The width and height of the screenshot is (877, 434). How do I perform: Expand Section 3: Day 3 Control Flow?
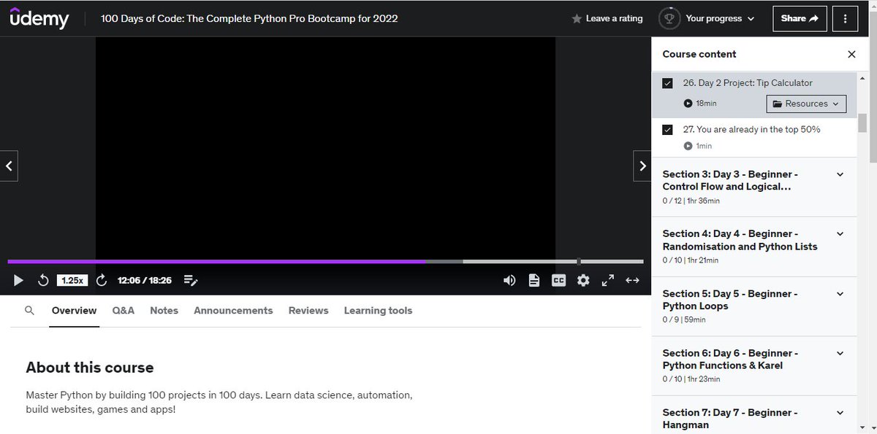click(753, 187)
